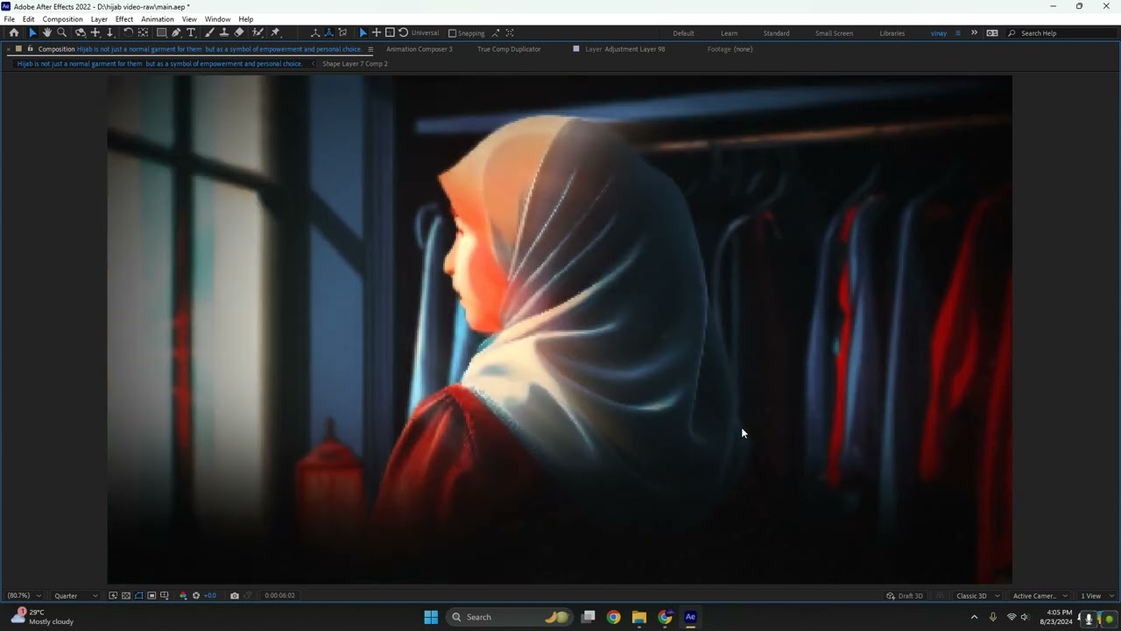Select the Pen tool
The image size is (1121, 631).
pyautogui.click(x=176, y=33)
